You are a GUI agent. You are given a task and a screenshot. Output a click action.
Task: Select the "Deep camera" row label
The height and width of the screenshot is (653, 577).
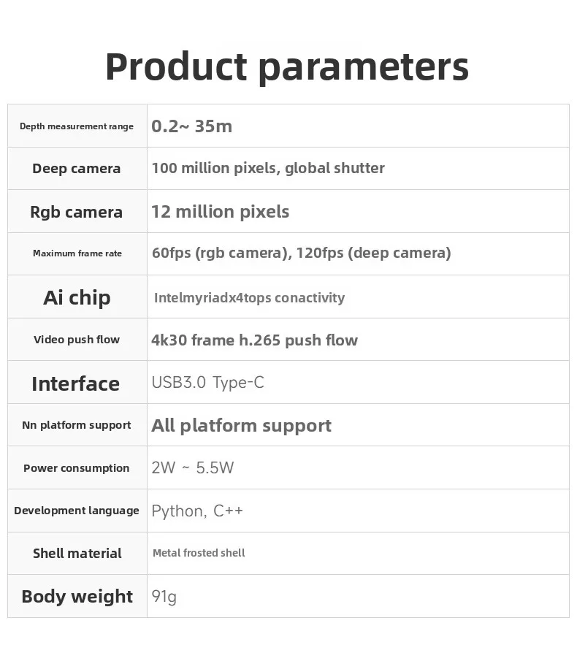coord(77,169)
